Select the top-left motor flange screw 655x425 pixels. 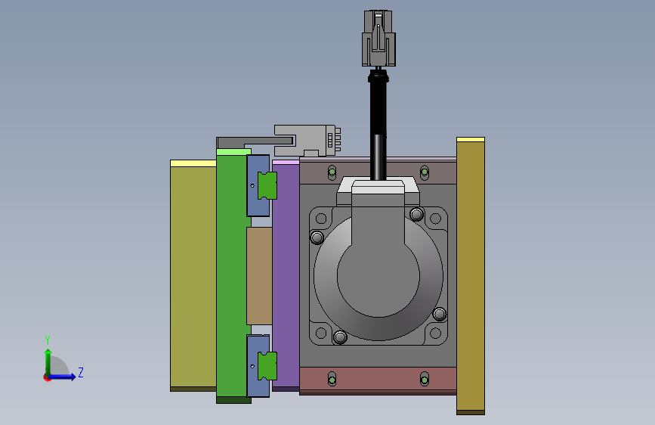317,237
